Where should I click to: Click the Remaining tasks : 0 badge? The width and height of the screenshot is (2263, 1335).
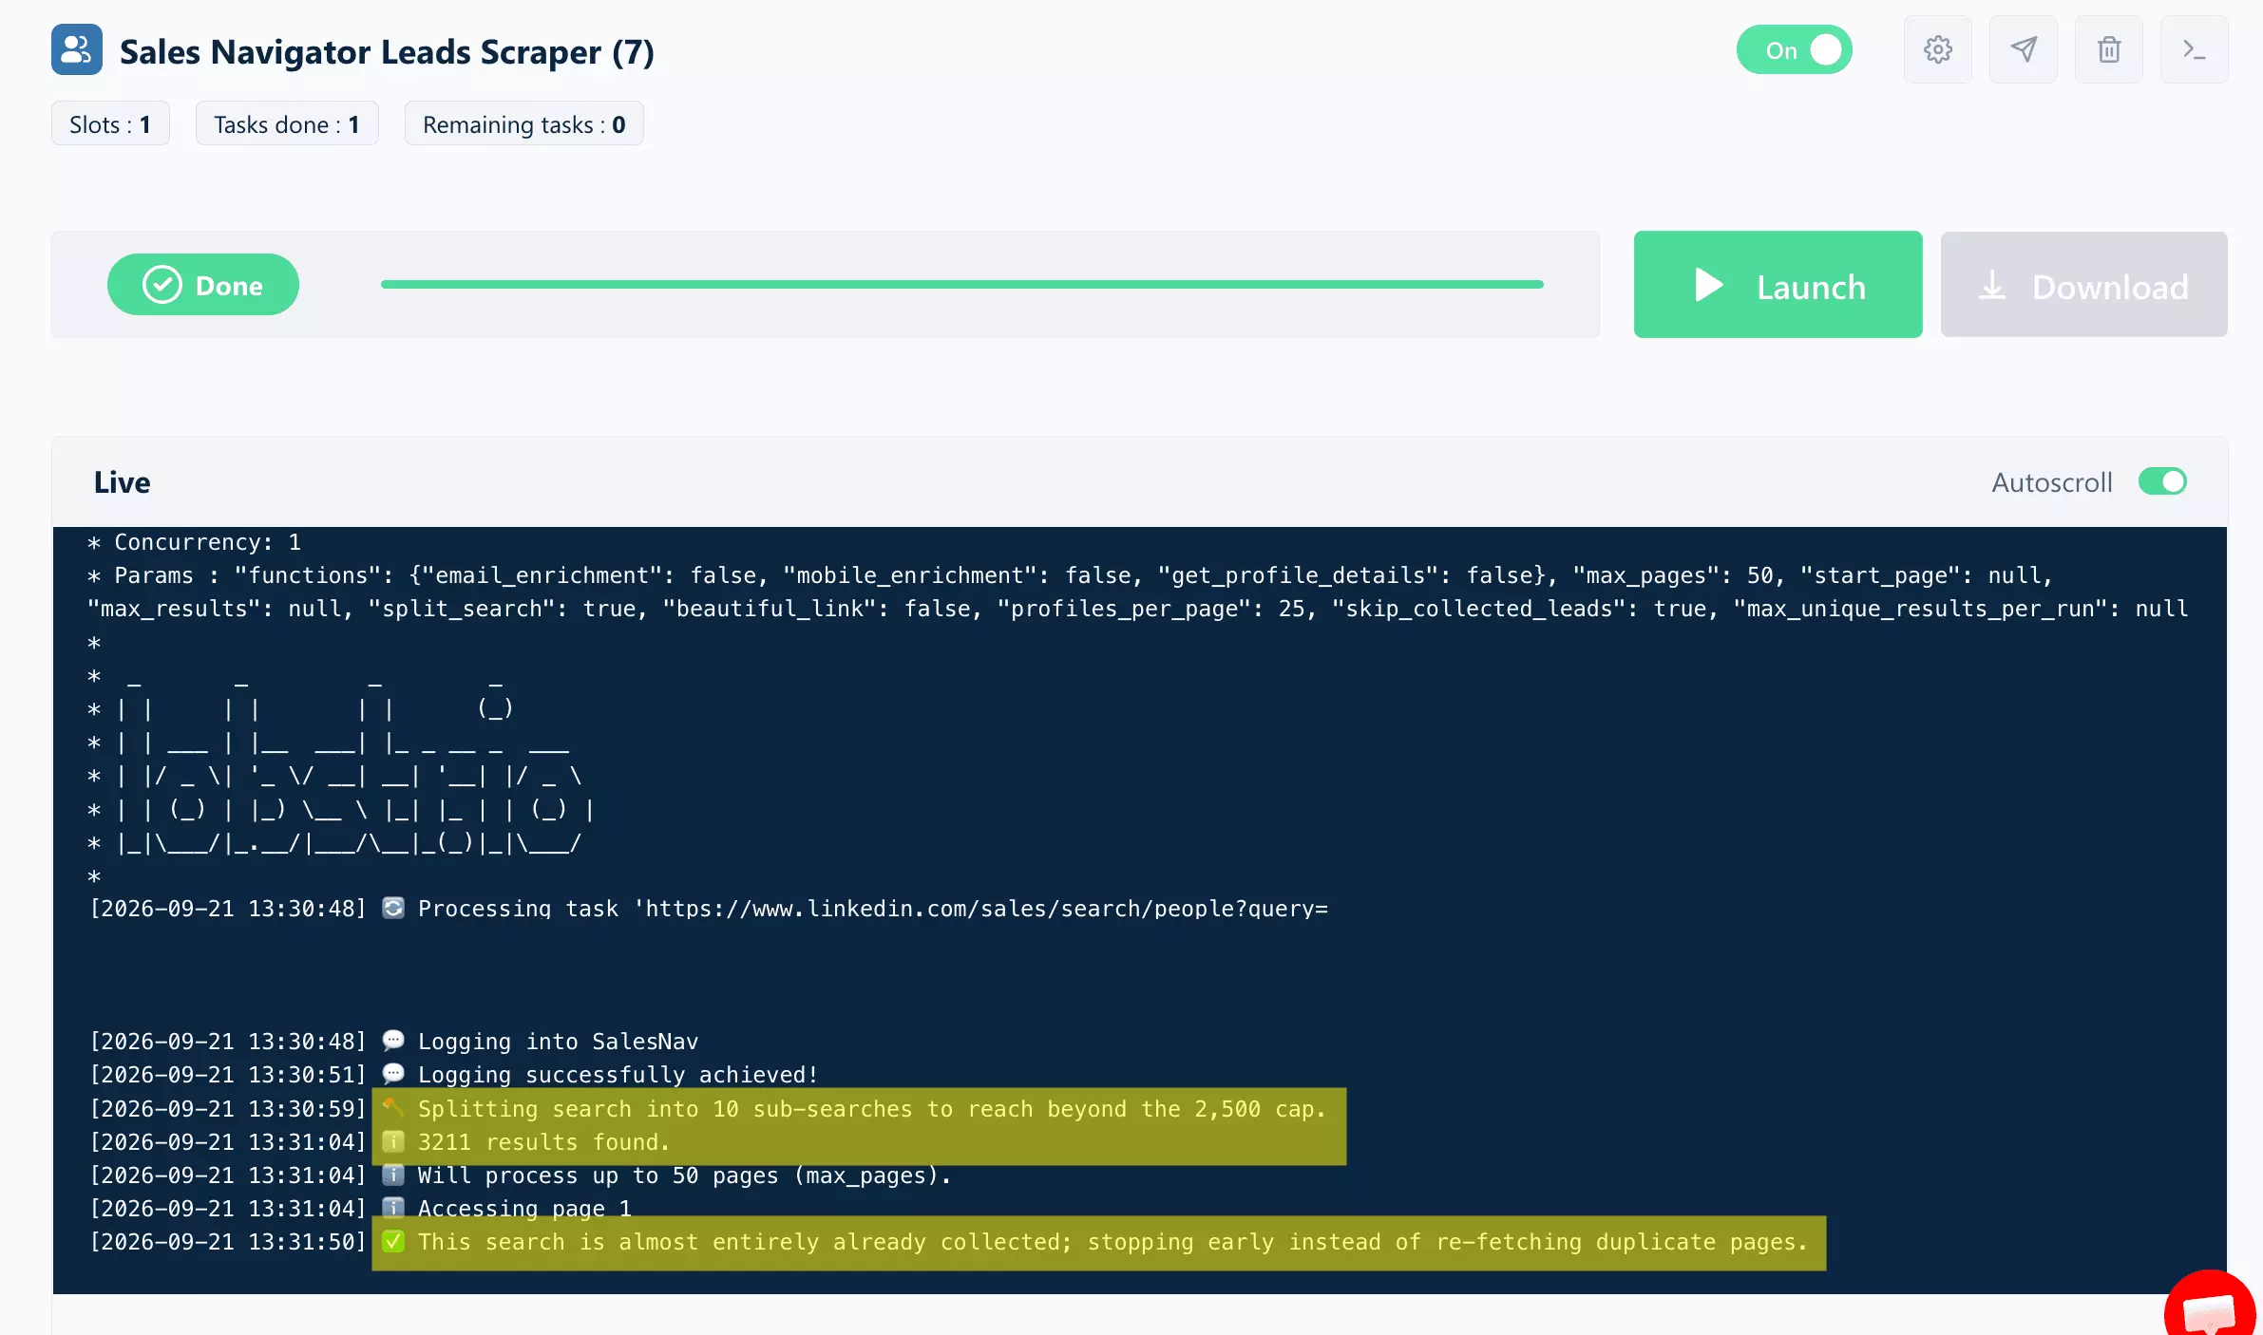click(x=523, y=124)
